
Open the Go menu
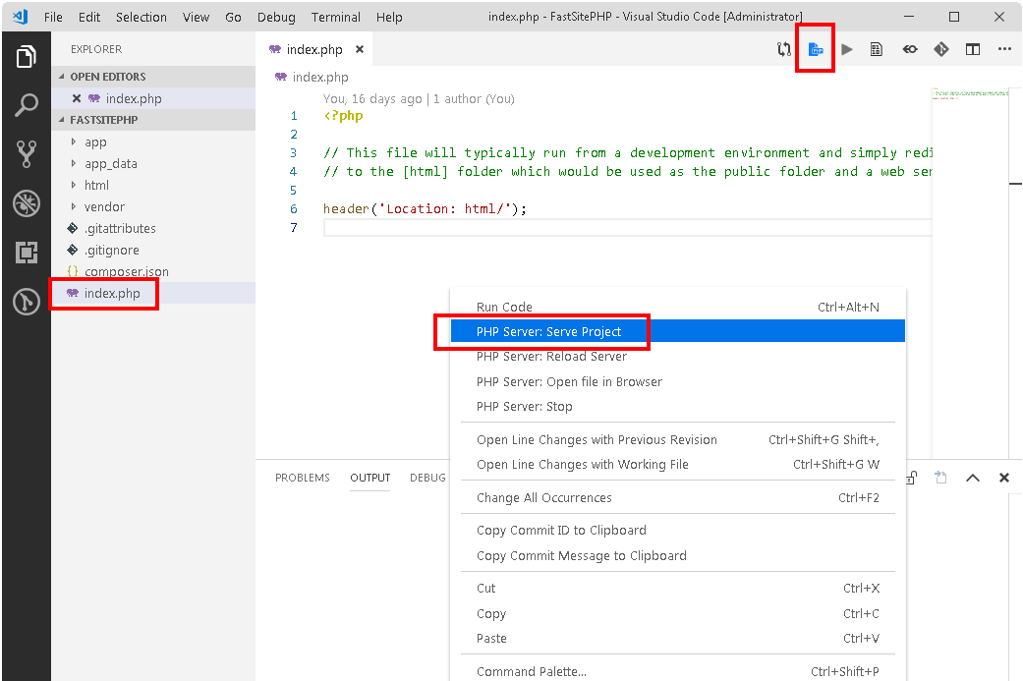pyautogui.click(x=233, y=17)
